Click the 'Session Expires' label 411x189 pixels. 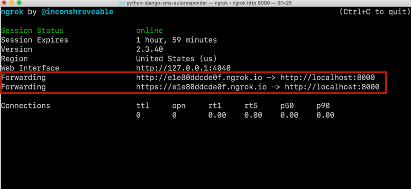coord(34,40)
